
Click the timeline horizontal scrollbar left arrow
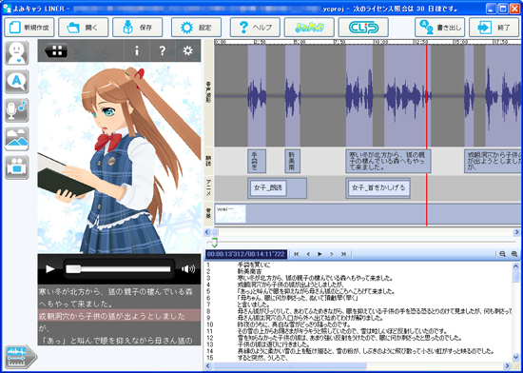click(x=207, y=232)
